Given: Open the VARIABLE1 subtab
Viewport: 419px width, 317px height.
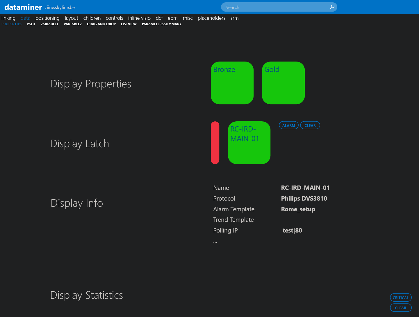Looking at the screenshot, I should click(x=49, y=24).
